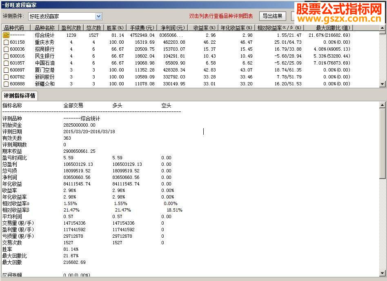This screenshot has height=281, width=387.
Task: Click relative return cell 25.01/64.73
Action: point(288,42)
